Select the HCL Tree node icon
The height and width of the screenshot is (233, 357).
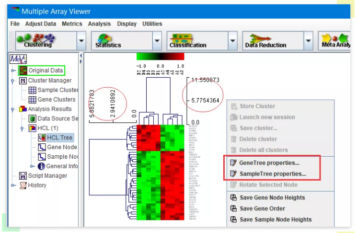point(41,138)
